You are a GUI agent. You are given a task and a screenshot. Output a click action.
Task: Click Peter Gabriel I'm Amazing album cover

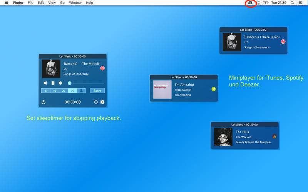pos(162,89)
